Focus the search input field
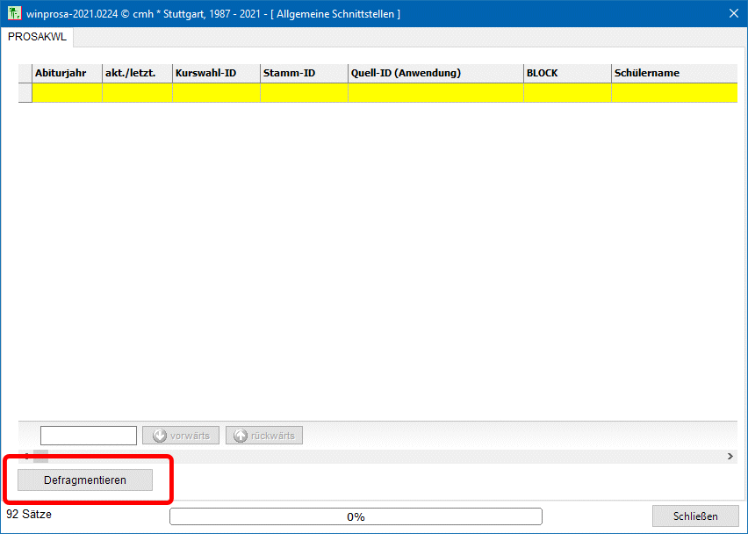The height and width of the screenshot is (534, 748). click(x=89, y=436)
